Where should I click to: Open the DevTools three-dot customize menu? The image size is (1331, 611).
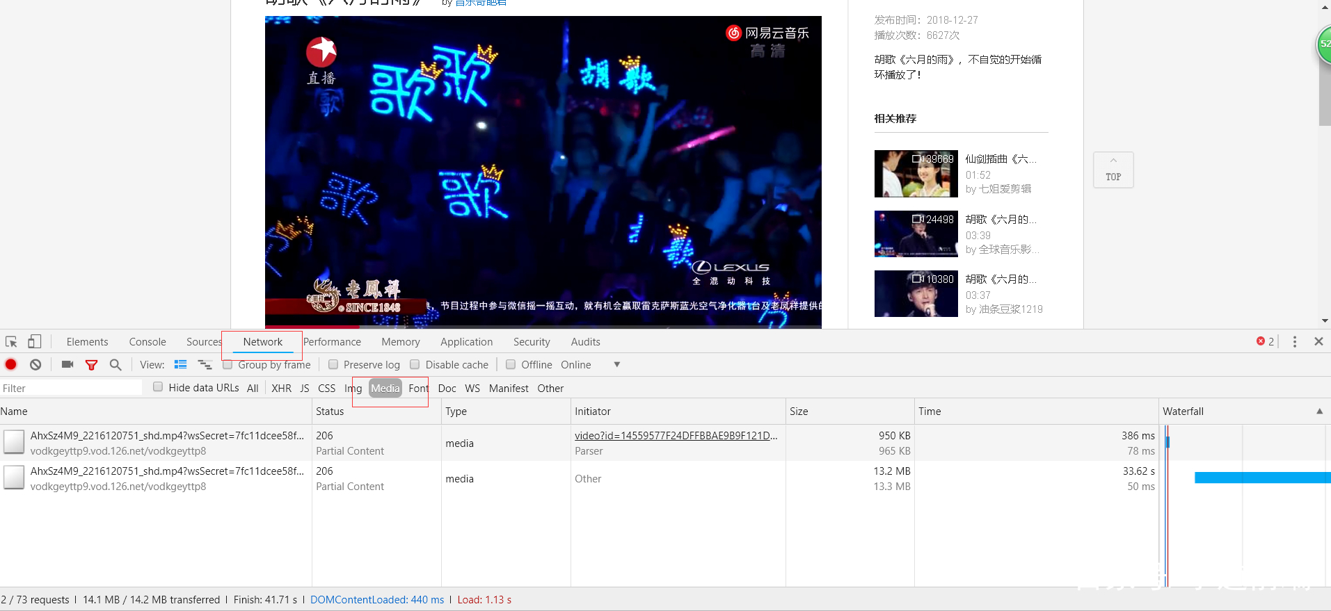[x=1294, y=342]
